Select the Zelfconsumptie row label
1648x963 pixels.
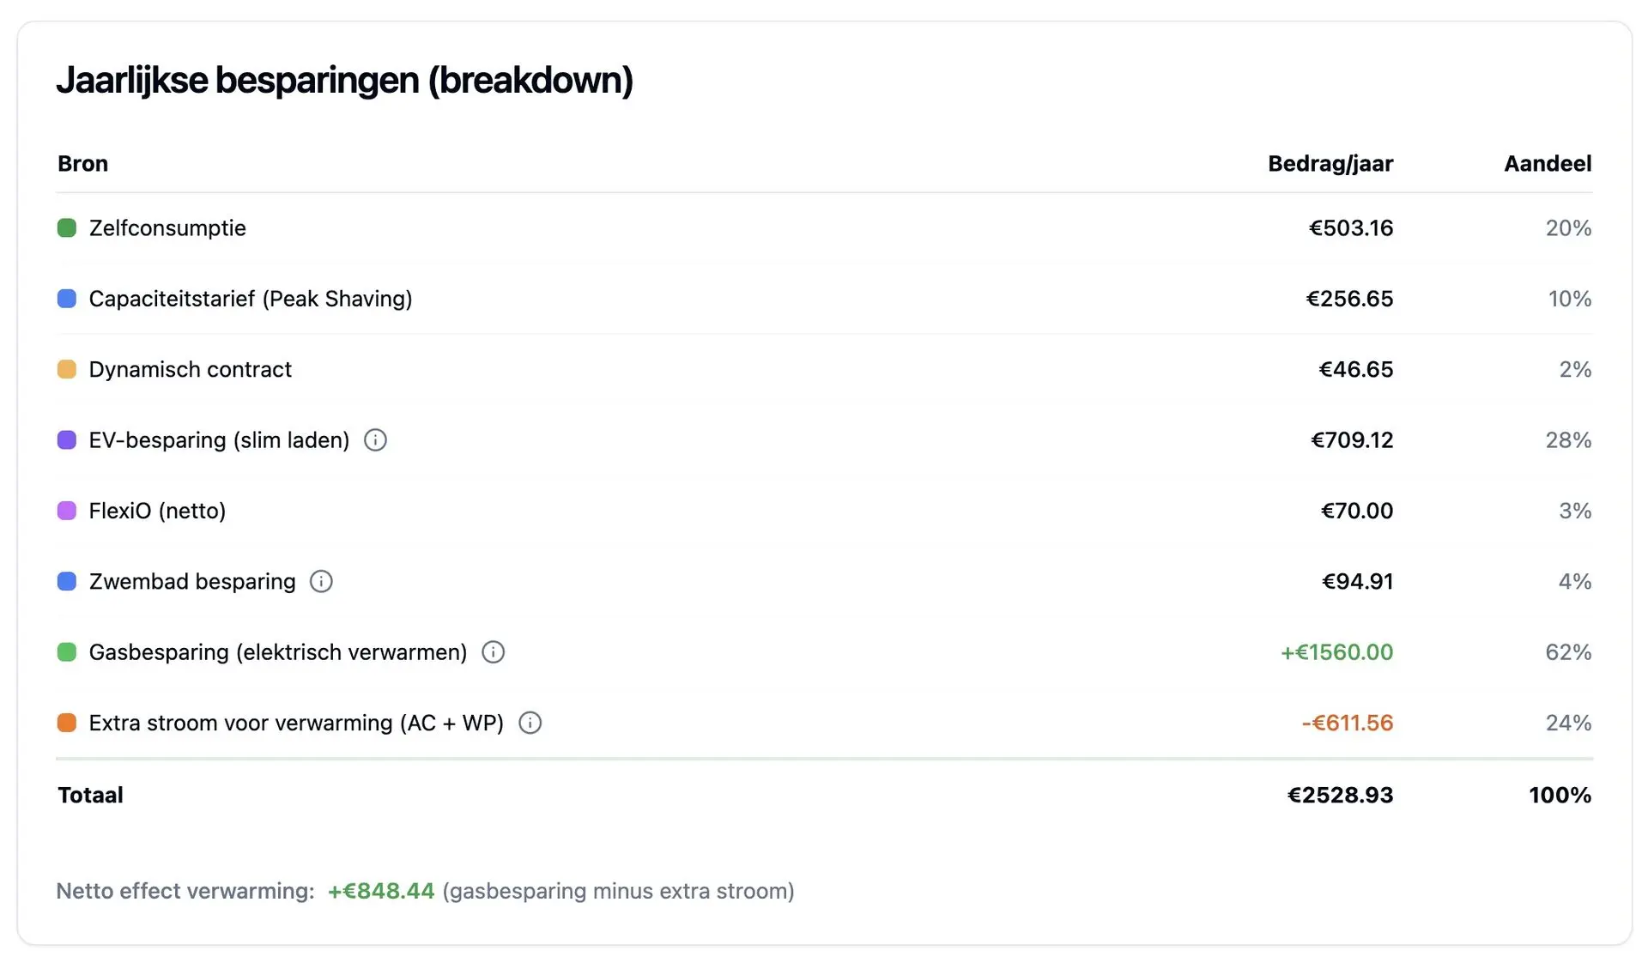point(167,228)
